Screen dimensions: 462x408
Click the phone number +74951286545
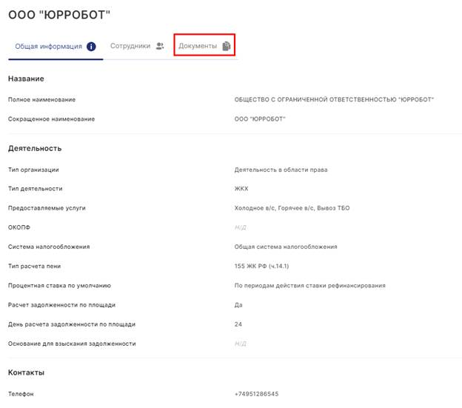tap(257, 394)
